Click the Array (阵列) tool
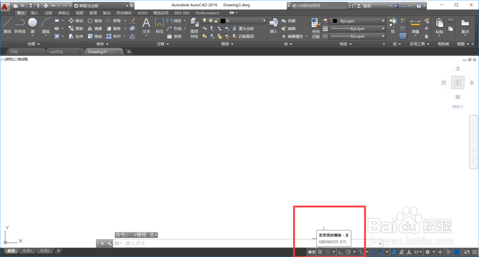The height and width of the screenshot is (257, 479). click(x=114, y=36)
